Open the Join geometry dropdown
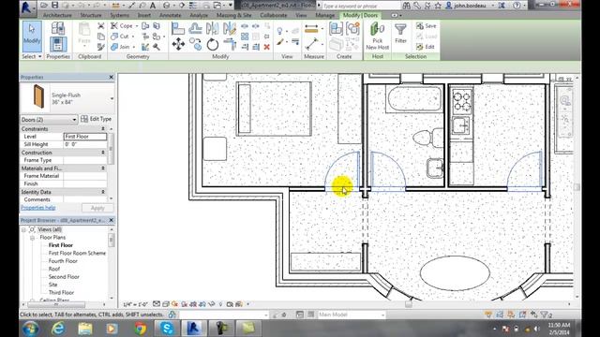Viewport: 600px width, 337px height. pyautogui.click(x=134, y=47)
